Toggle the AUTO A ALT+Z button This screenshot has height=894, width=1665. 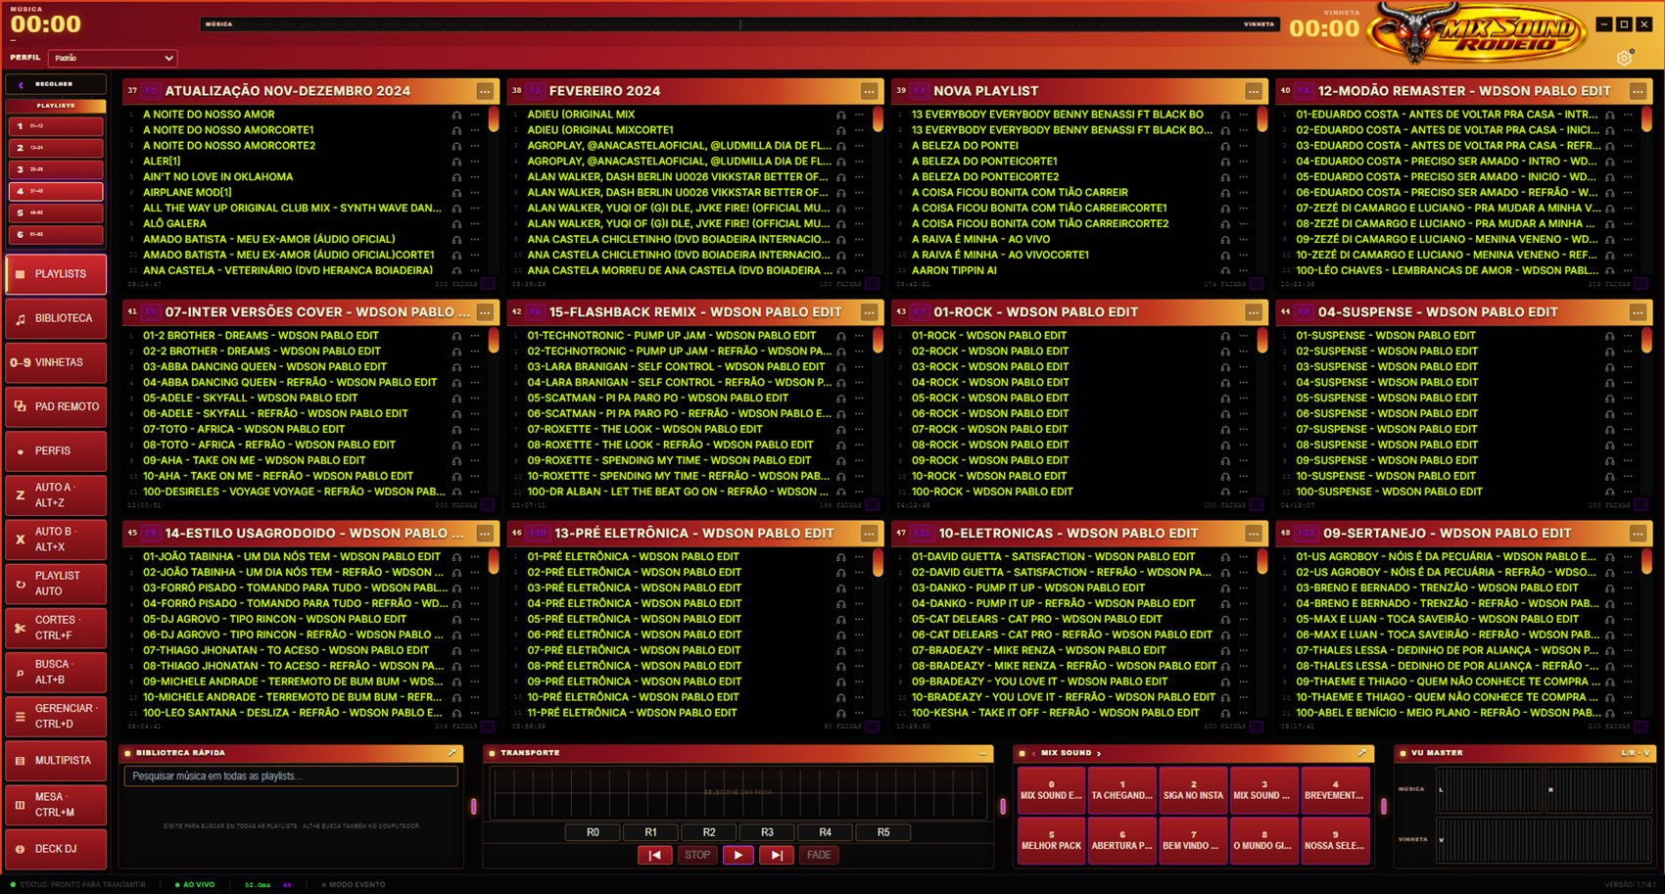56,495
